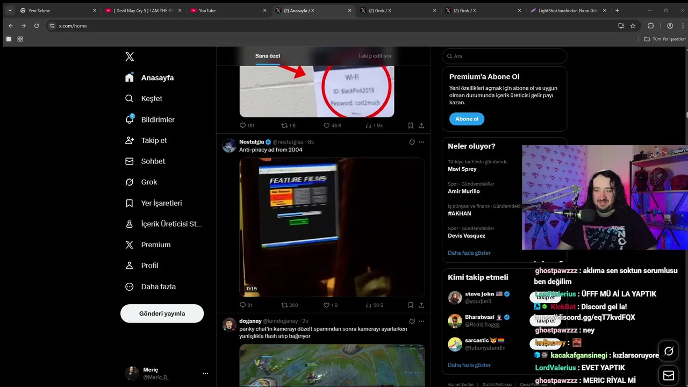Open Profil person icon

pyautogui.click(x=130, y=266)
